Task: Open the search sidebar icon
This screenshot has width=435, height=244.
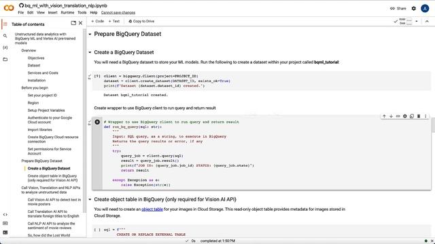Action: point(5,36)
